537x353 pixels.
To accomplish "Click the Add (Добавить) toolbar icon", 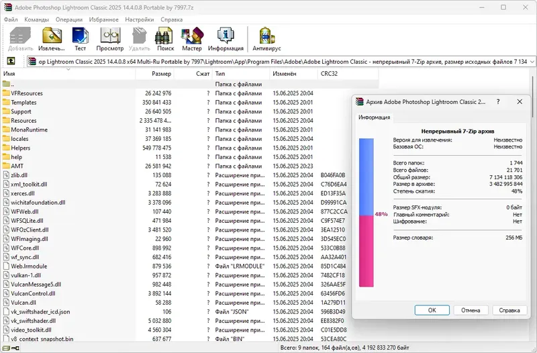I will click(x=20, y=36).
